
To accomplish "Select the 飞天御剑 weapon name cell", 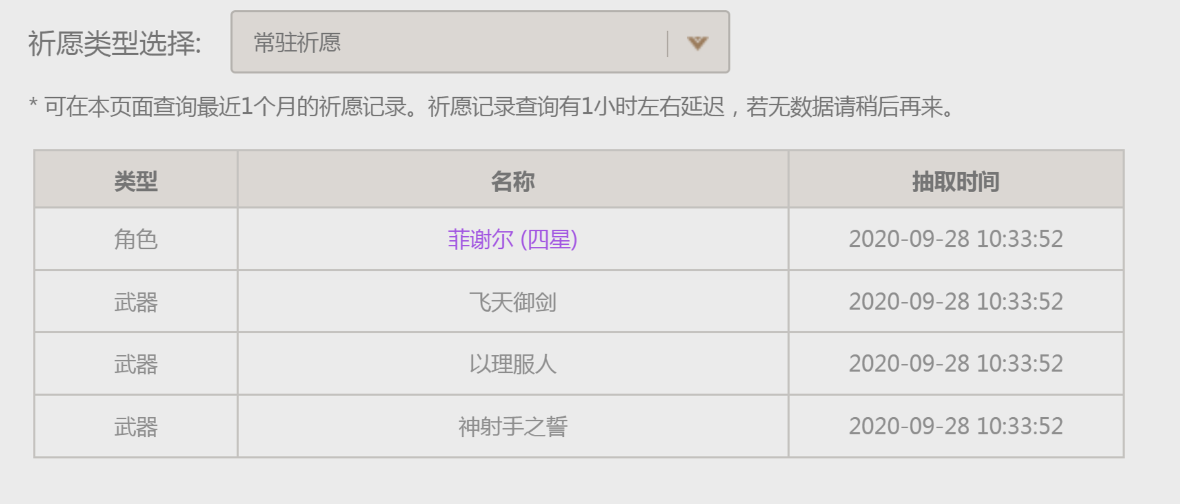I will [x=513, y=302].
